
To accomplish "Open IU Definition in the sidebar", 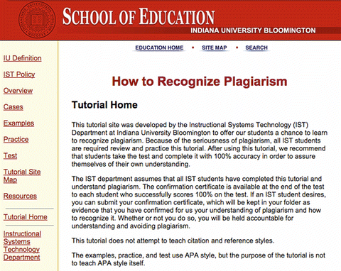I will pyautogui.click(x=22, y=58).
